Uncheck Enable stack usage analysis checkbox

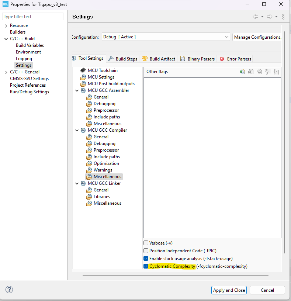146,258
